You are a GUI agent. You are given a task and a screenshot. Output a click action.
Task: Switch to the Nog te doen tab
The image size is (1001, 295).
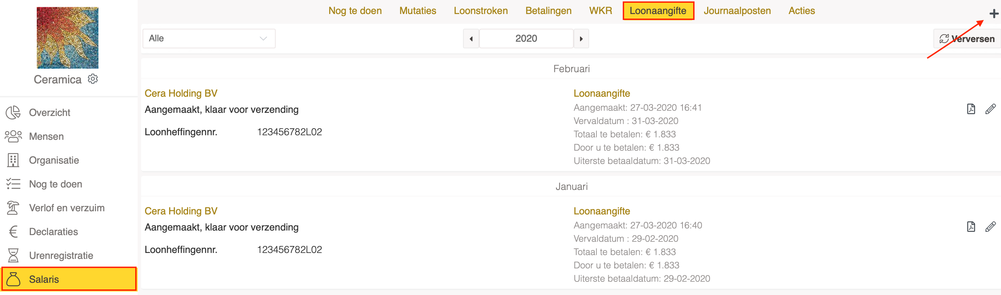[355, 11]
